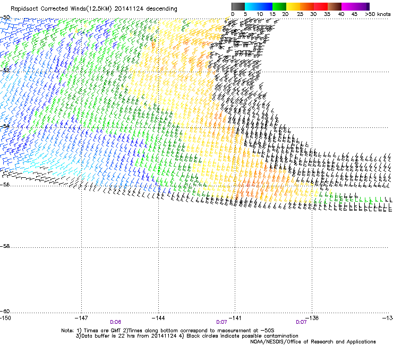
Task: Click the '25' legend scale label
Action: pos(300,14)
